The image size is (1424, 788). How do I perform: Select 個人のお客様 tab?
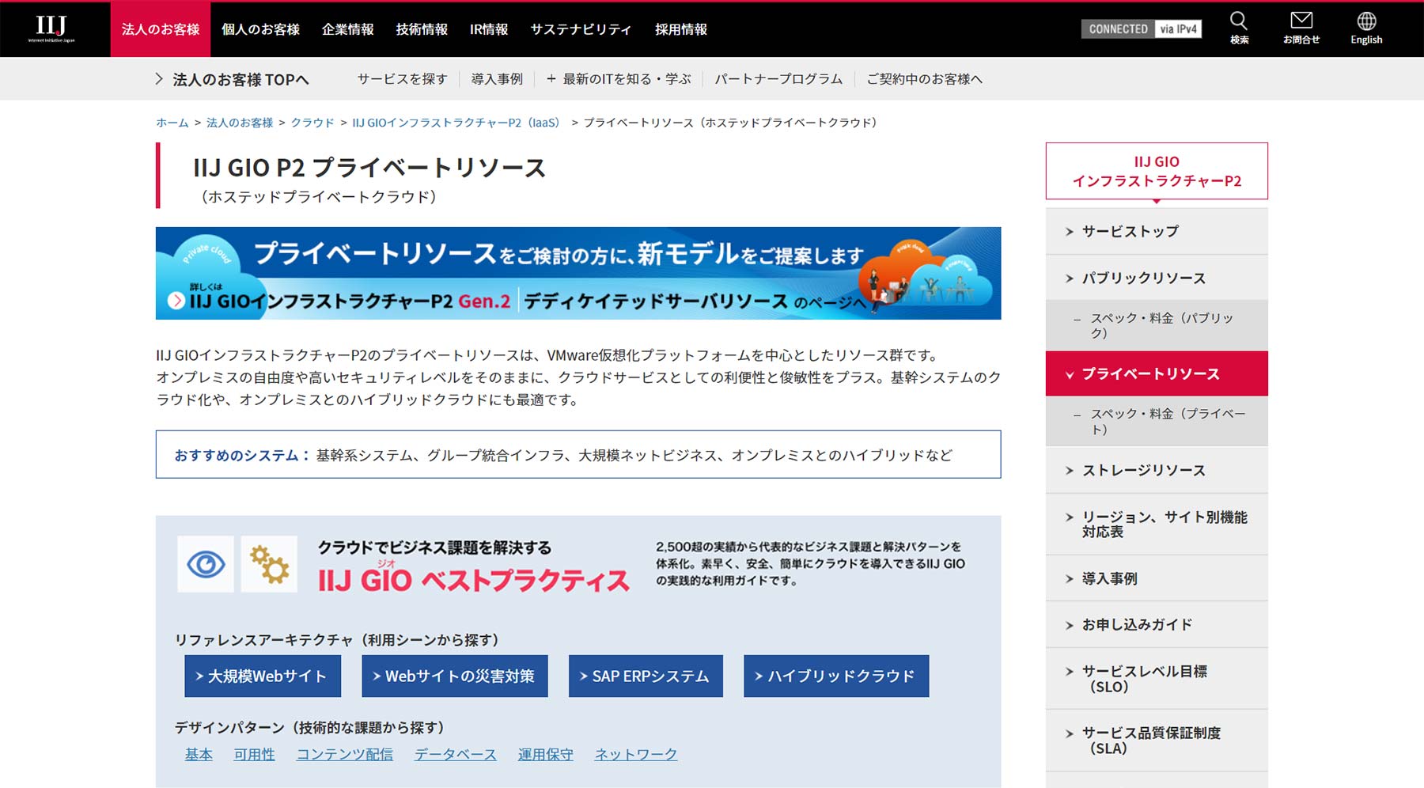tap(260, 29)
